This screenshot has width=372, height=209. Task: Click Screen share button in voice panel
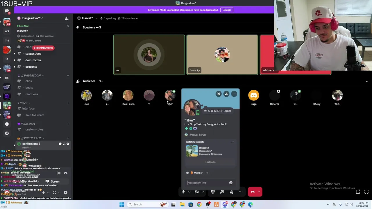coord(53,181)
